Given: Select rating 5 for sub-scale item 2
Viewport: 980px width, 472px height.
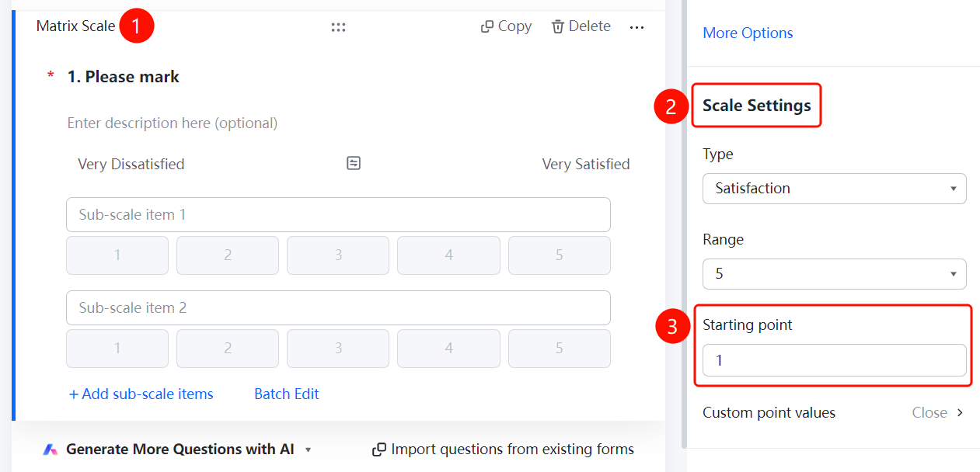Looking at the screenshot, I should 559,349.
